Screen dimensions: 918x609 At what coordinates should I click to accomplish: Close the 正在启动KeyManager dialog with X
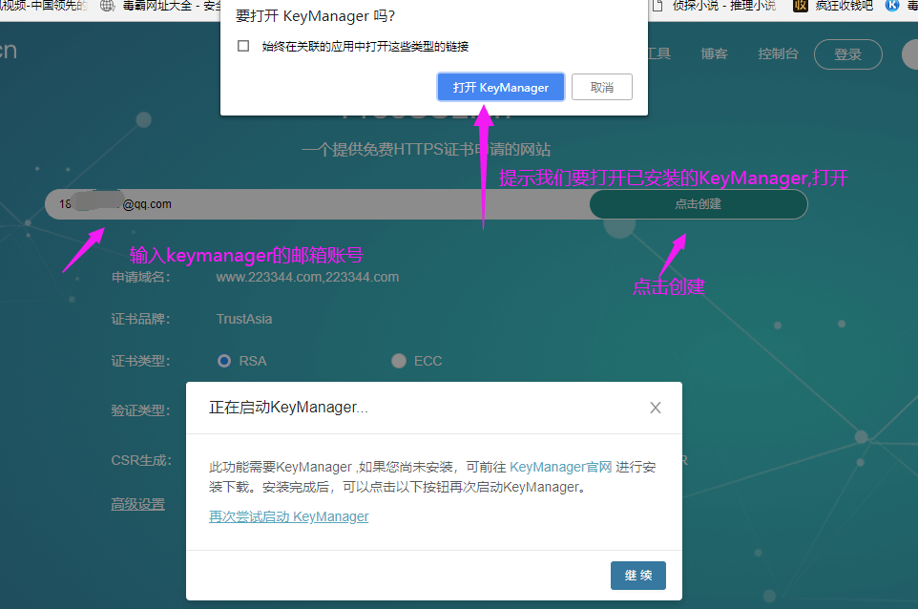[x=656, y=408]
